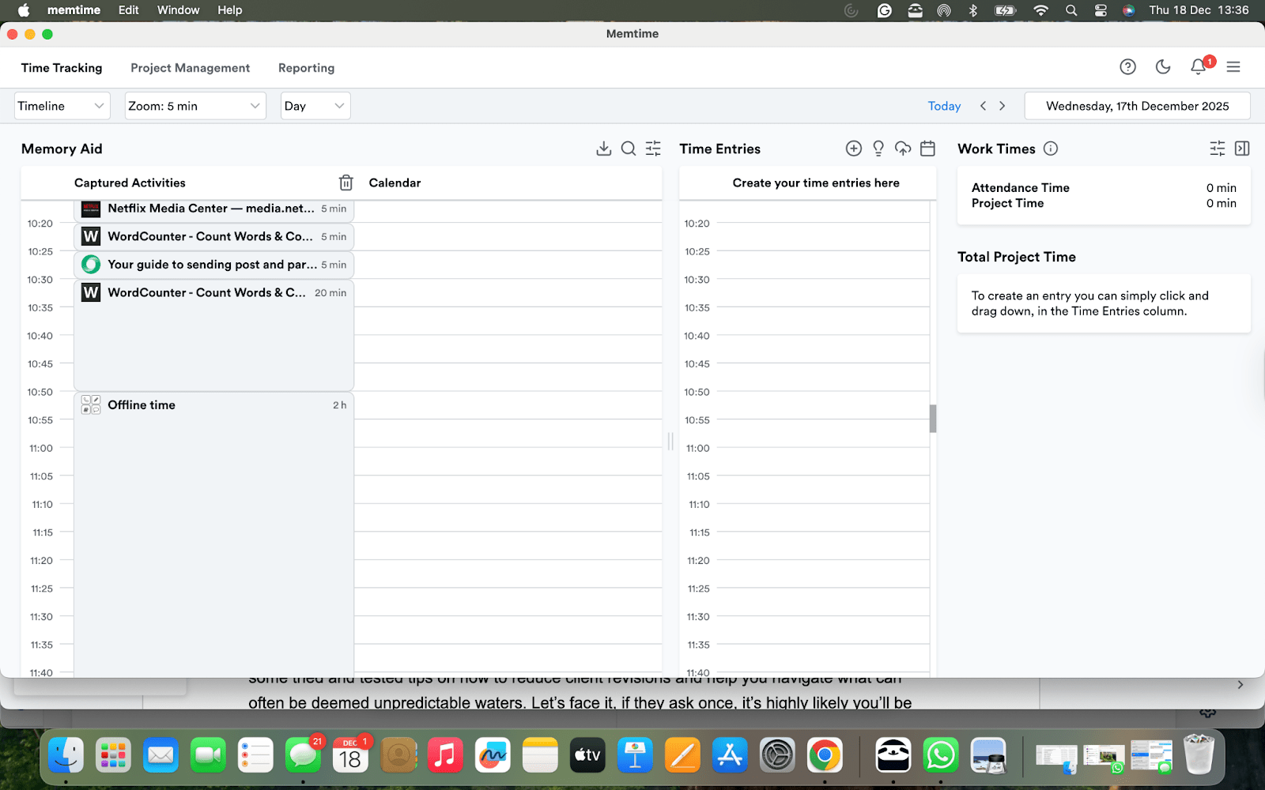This screenshot has height=790, width=1265.
Task: Click the Today button
Action: pos(944,105)
